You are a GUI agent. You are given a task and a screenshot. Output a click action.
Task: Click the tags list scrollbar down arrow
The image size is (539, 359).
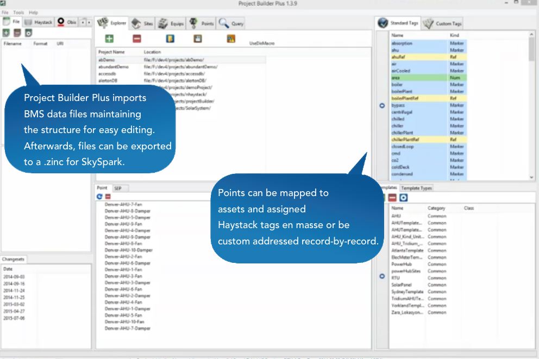click(x=531, y=177)
